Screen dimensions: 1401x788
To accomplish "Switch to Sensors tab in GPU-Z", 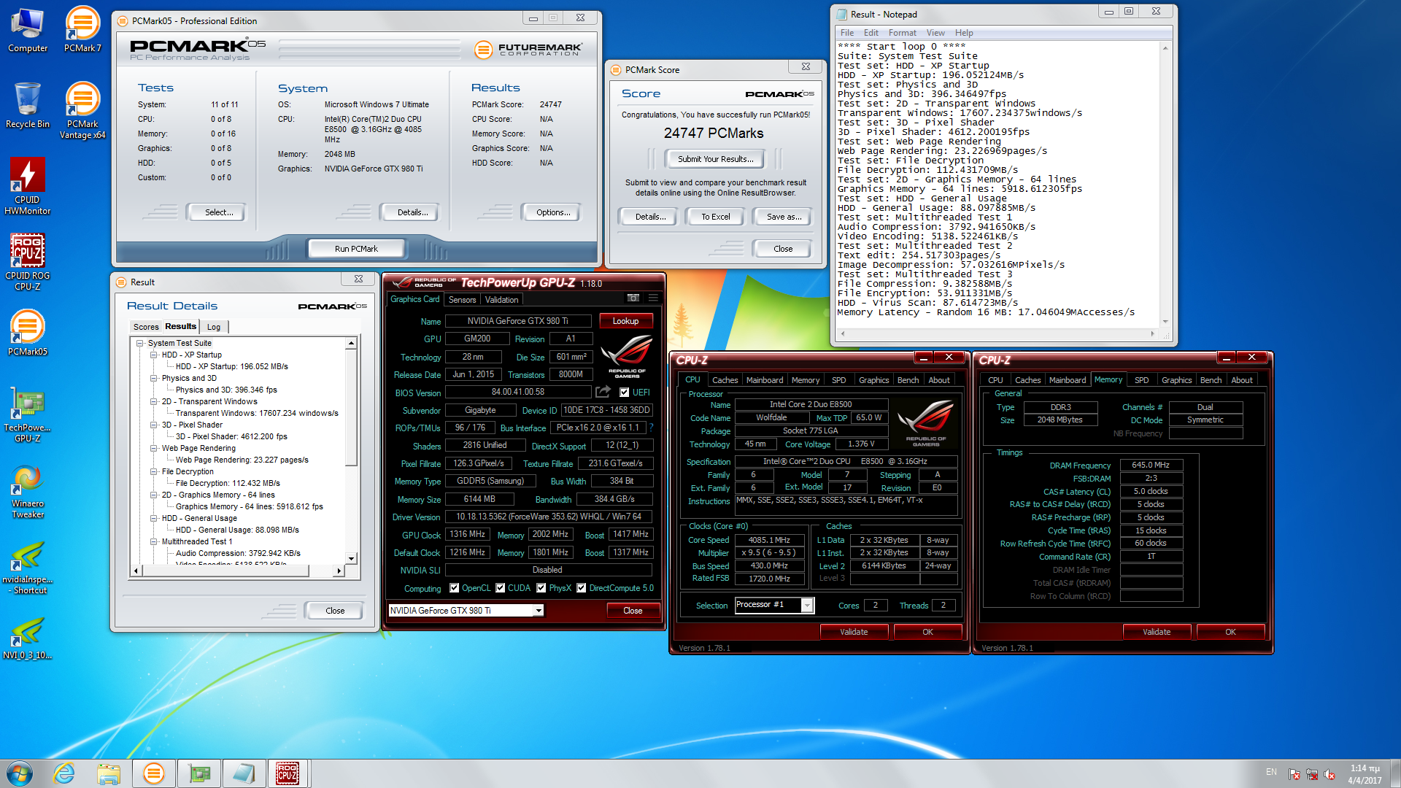I will tap(462, 300).
